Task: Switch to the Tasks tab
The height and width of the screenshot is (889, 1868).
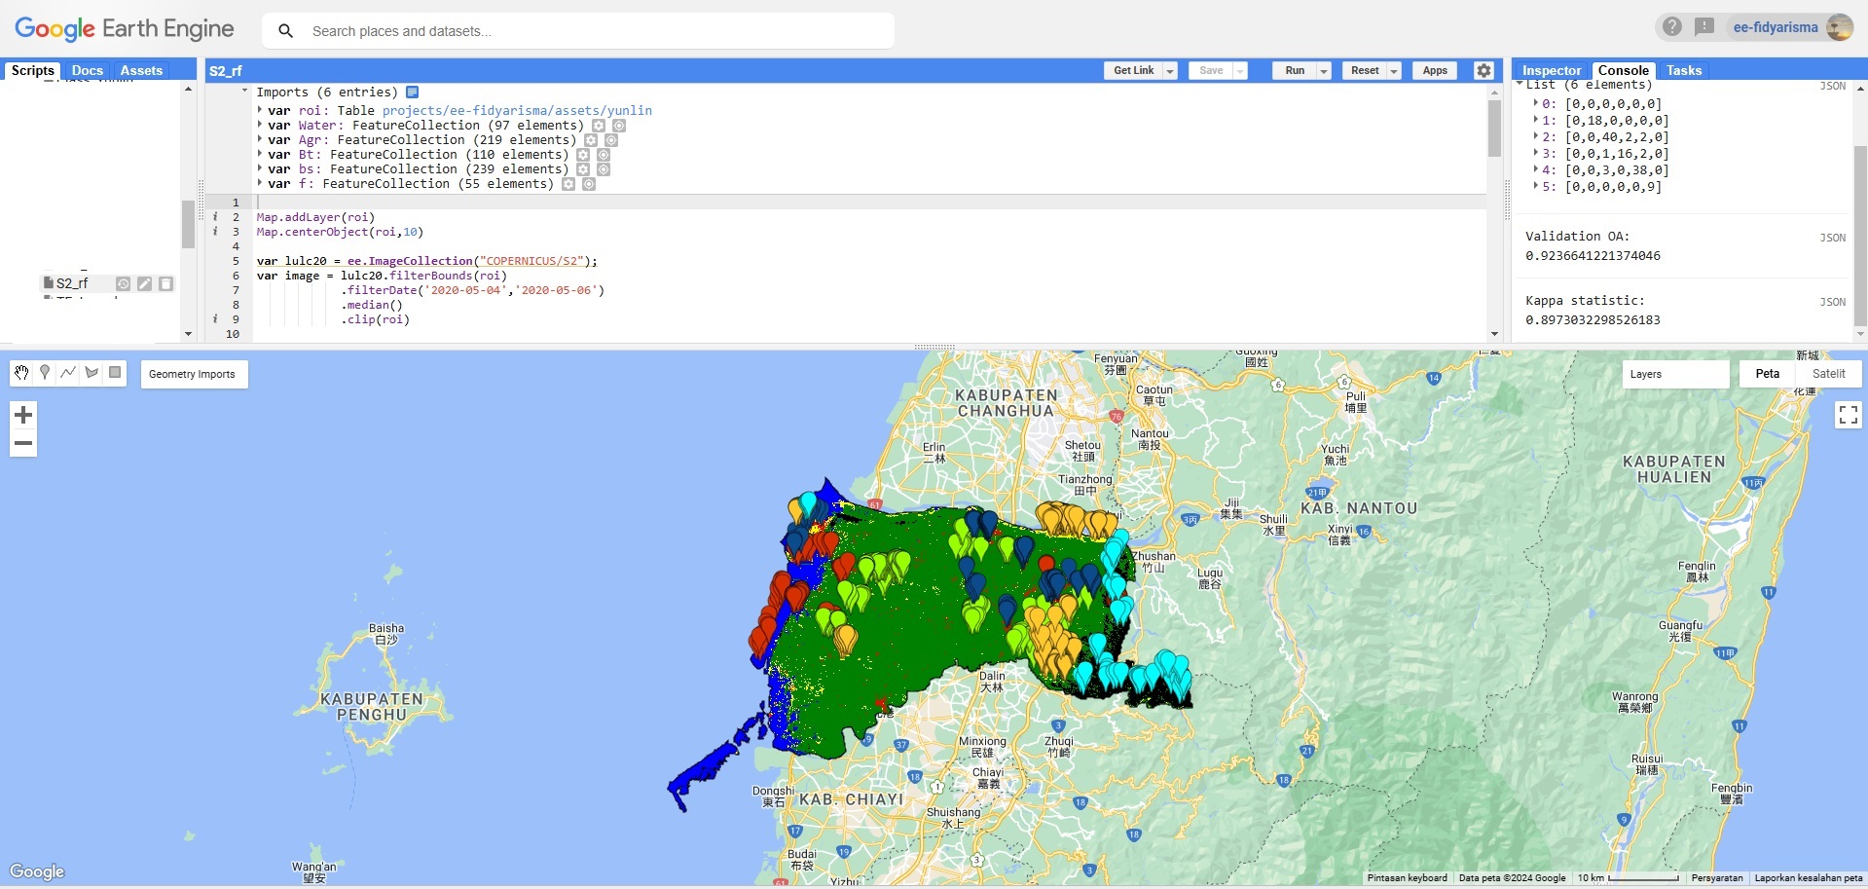Action: 1684,70
